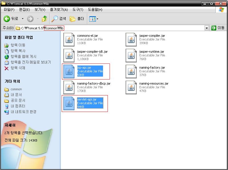Click the web publish globe icon
Viewport: 228px width, 170px height.
(7, 57)
